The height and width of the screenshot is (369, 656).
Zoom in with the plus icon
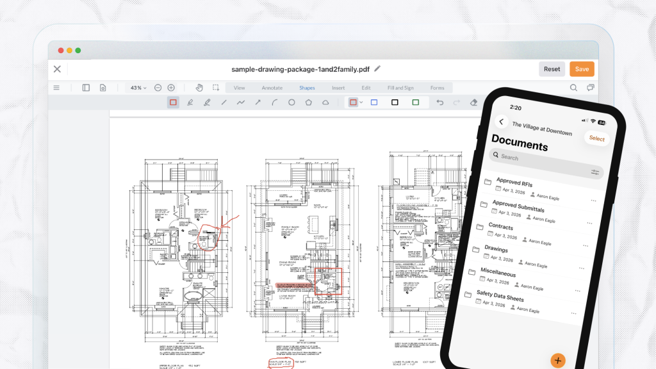coord(171,88)
